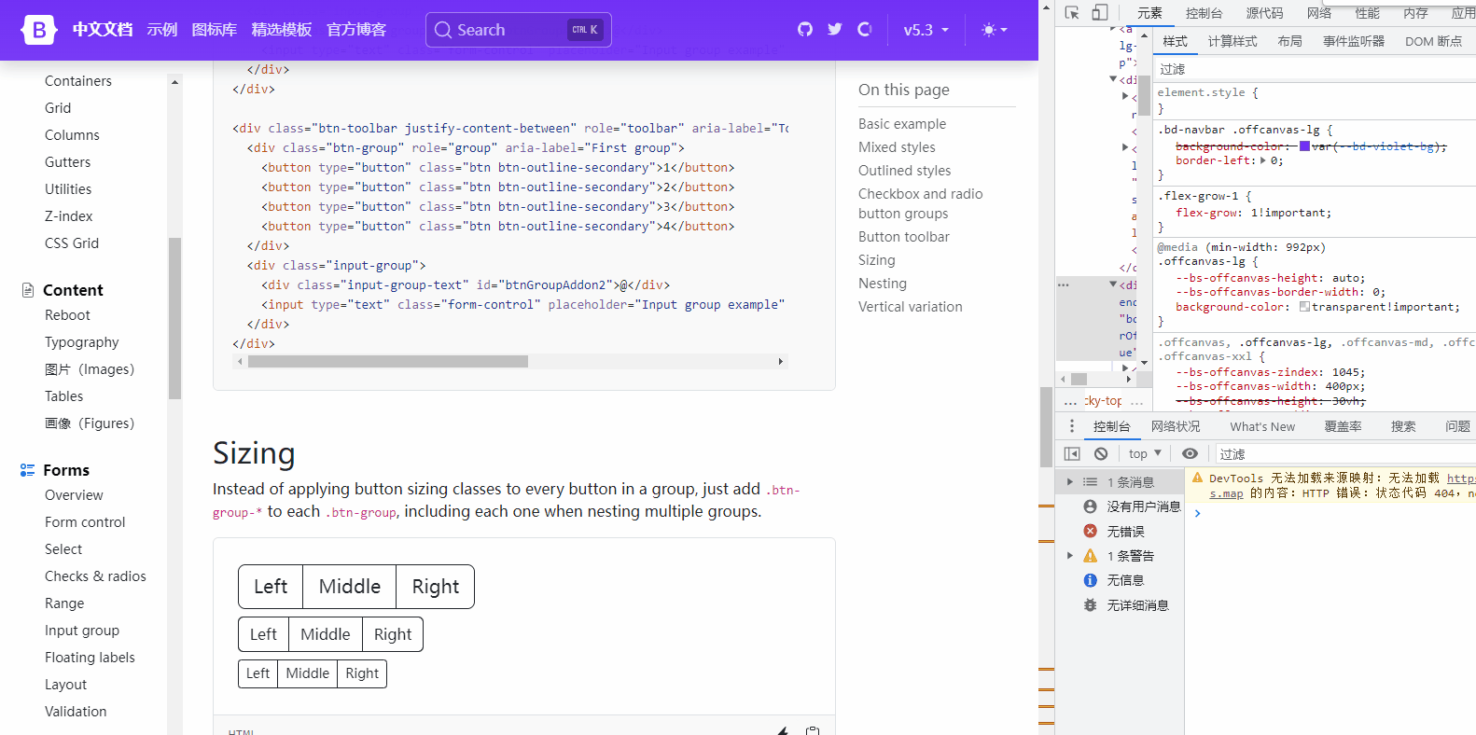Open the 事件监听器 tab
Viewport: 1476px width, 735px height.
click(x=1354, y=41)
